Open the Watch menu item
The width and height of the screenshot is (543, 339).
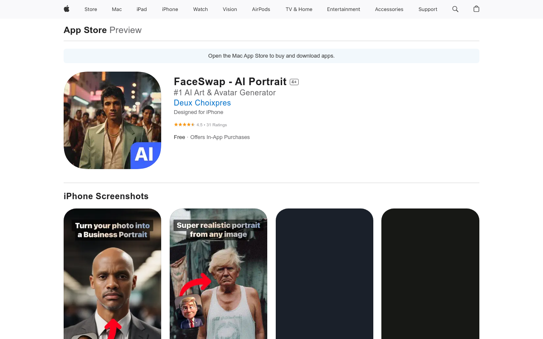pos(200,9)
